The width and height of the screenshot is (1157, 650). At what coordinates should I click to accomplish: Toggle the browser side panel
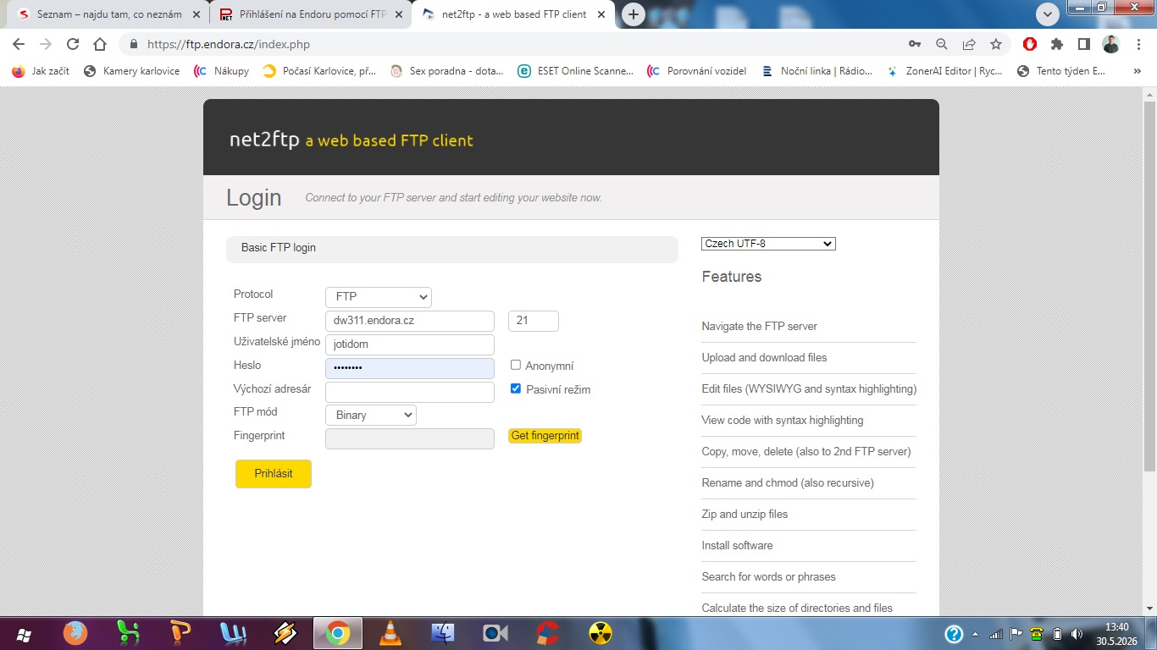tap(1083, 44)
